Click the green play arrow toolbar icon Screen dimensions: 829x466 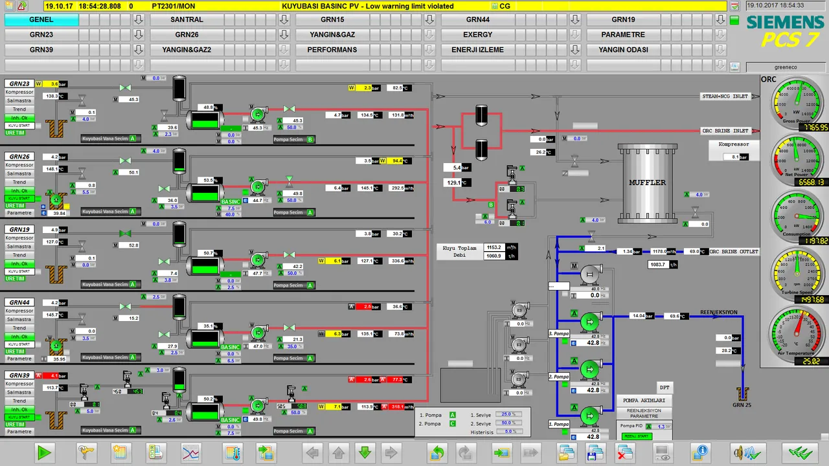point(44,453)
